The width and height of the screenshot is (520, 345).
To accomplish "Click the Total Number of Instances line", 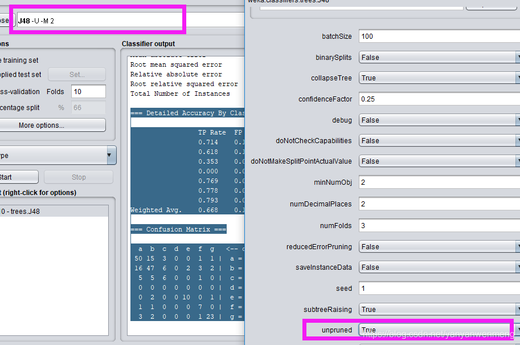I will tap(180, 94).
